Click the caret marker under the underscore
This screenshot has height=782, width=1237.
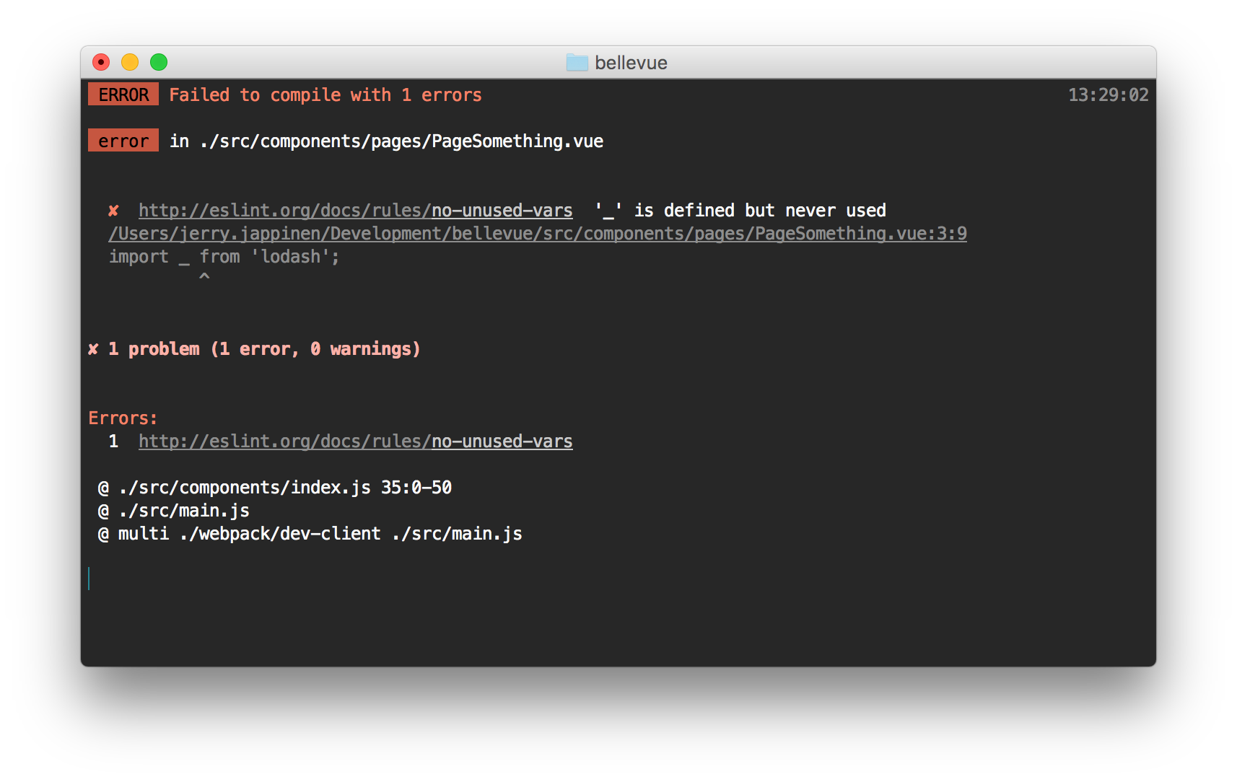tap(204, 276)
